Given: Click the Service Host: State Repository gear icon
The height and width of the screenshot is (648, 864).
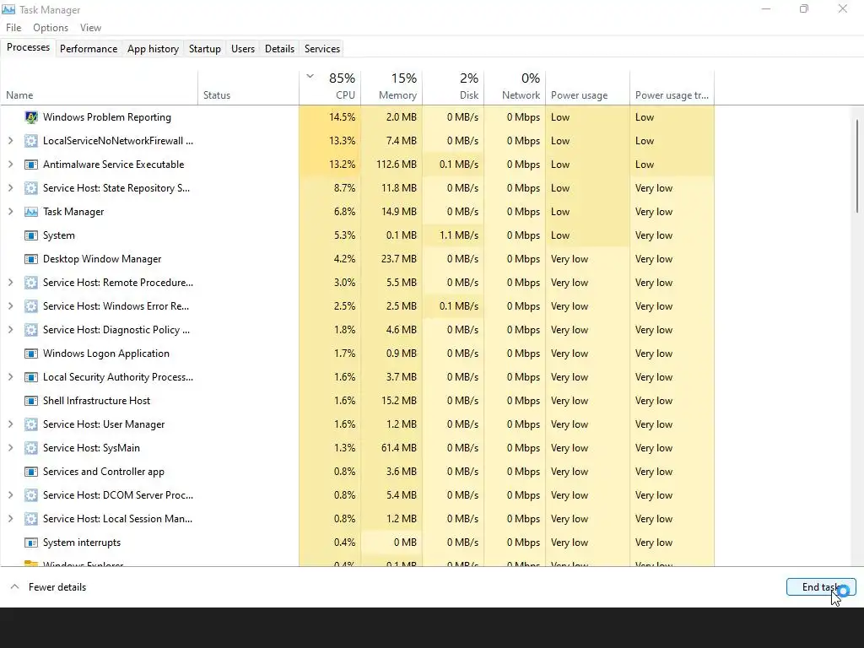Looking at the screenshot, I should tap(31, 188).
